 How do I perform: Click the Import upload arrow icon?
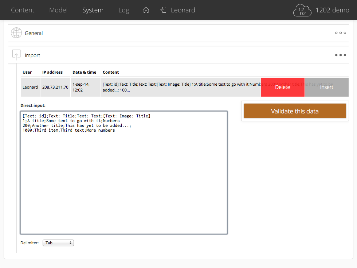tap(16, 55)
